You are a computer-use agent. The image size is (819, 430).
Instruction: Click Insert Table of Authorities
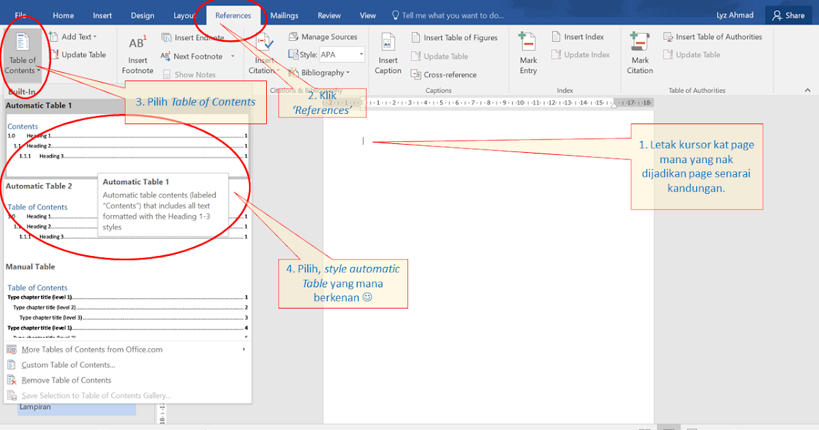713,37
